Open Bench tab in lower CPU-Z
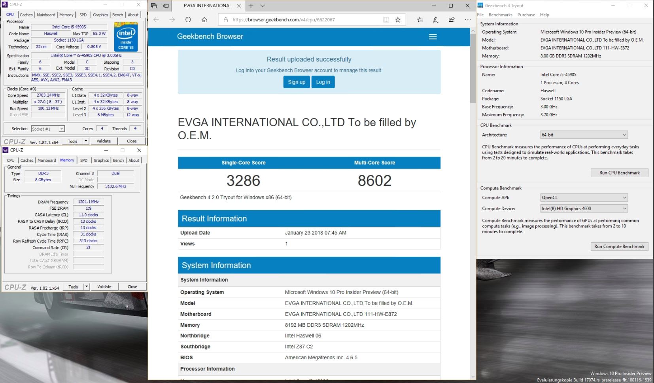This screenshot has height=383, width=654. 118,160
